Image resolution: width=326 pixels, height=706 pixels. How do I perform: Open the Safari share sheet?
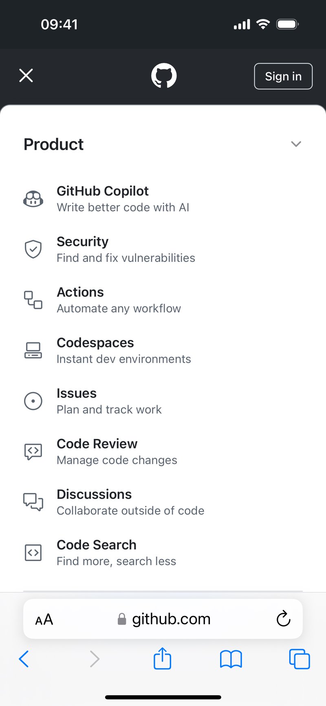(x=162, y=658)
